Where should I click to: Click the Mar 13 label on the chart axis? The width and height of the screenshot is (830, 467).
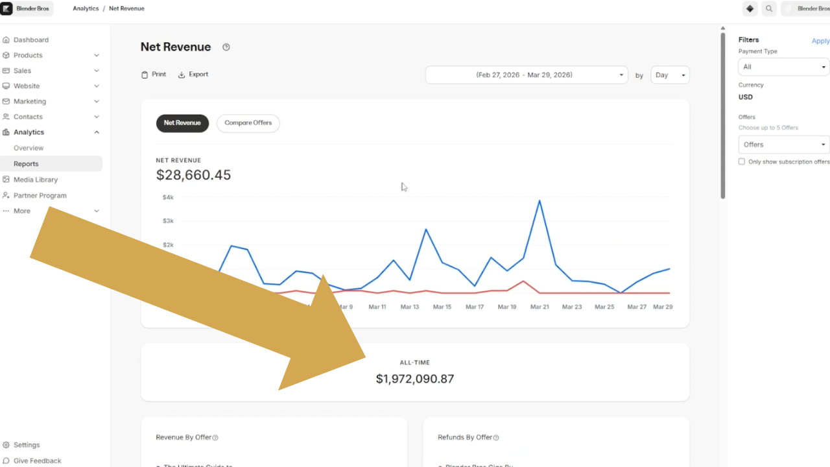pos(410,307)
